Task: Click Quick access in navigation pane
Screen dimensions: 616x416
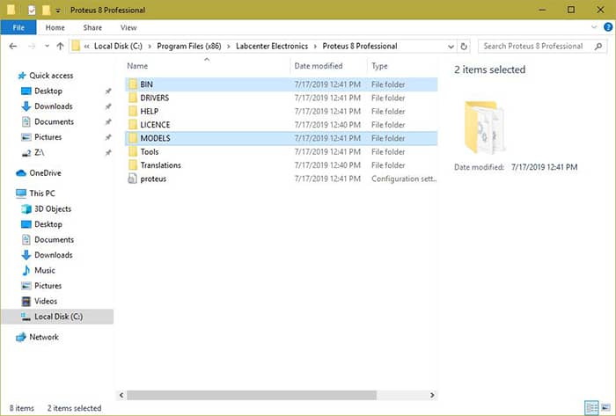Action: [x=46, y=76]
